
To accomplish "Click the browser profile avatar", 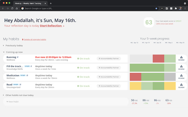I will tap(180, 8).
